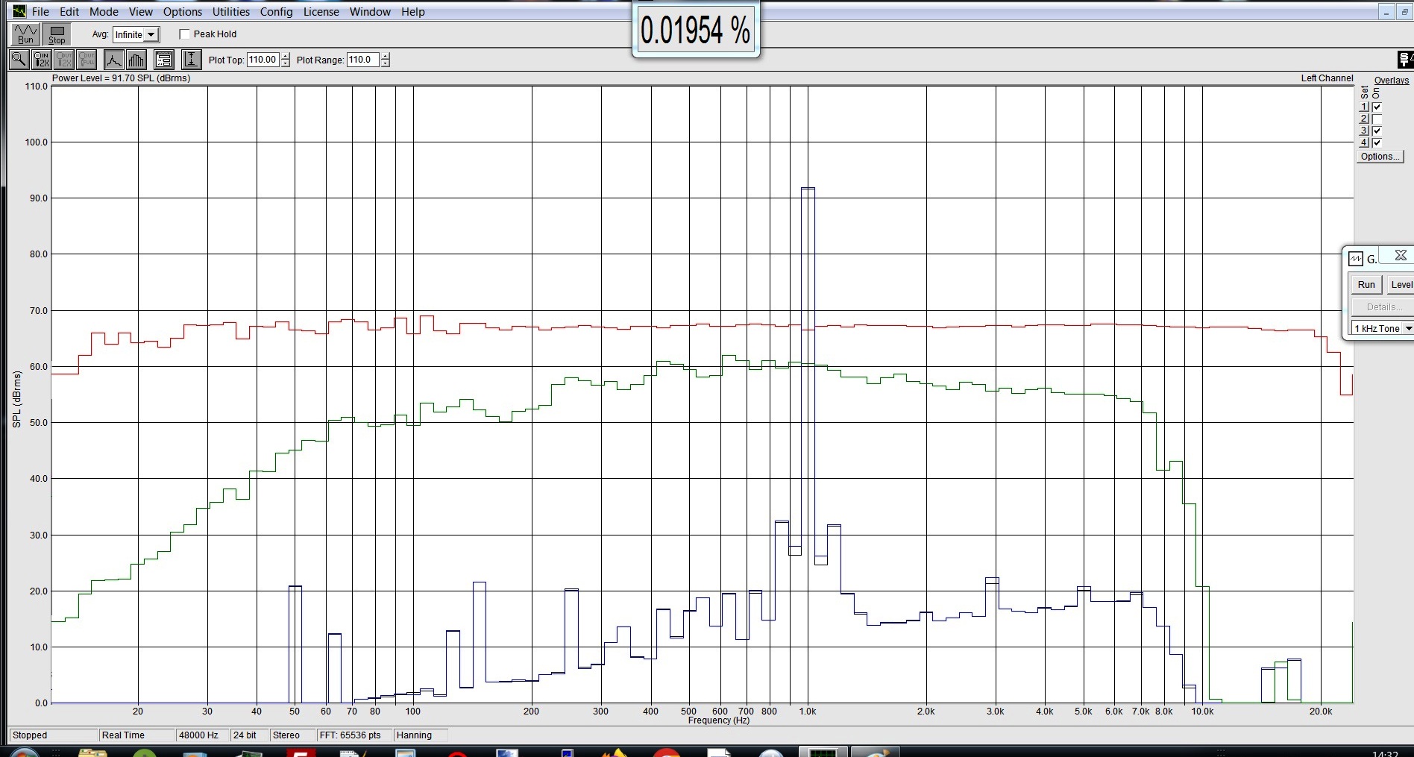Viewport: 1414px width, 757px height.
Task: Disable overlay 3 On checkbox
Action: pos(1377,131)
